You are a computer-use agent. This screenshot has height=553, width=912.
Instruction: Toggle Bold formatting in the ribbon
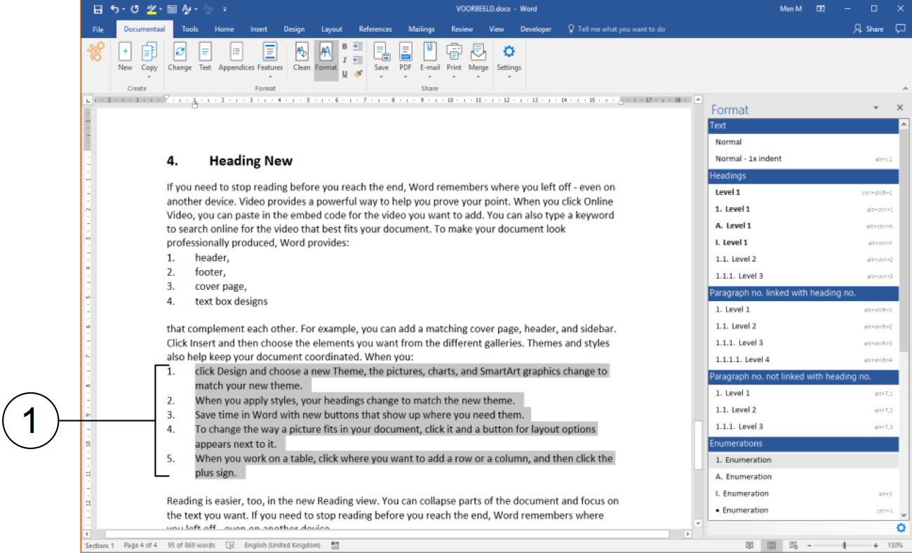344,46
